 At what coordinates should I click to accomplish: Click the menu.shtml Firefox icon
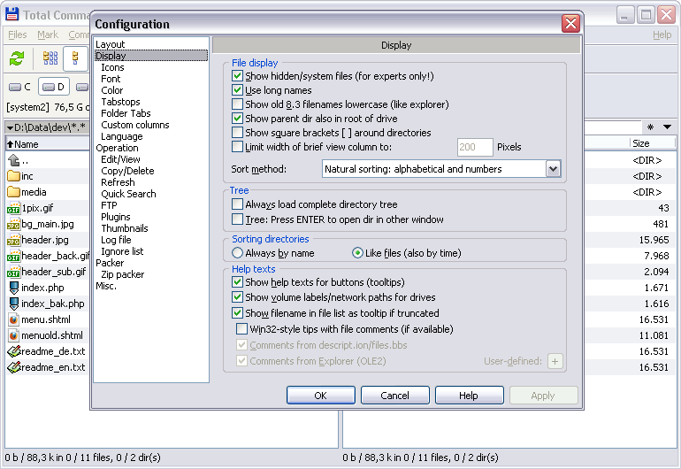click(x=14, y=319)
